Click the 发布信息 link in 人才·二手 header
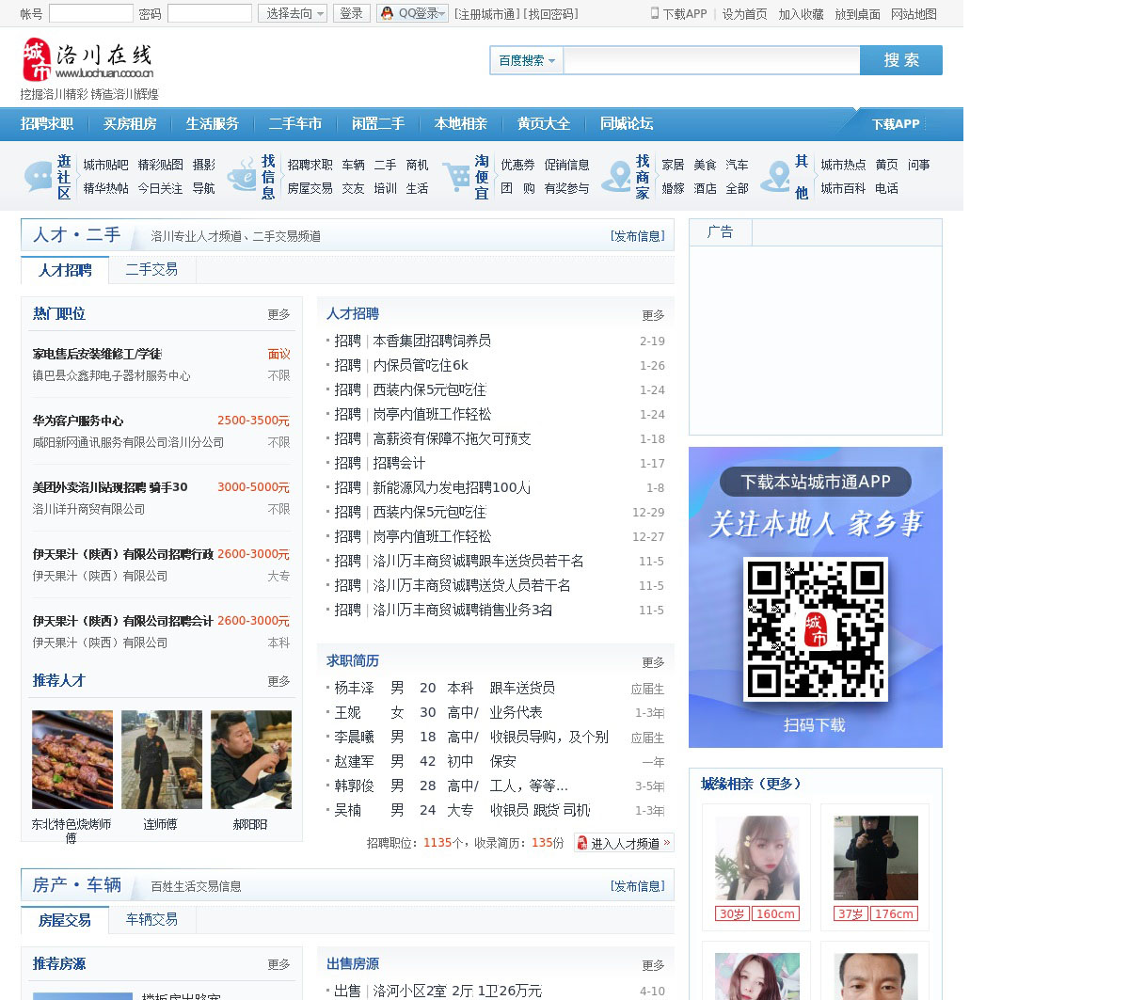 [x=637, y=236]
